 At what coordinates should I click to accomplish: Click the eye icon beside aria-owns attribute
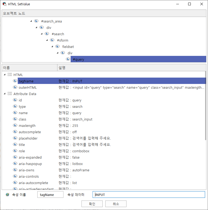[x=15, y=170]
